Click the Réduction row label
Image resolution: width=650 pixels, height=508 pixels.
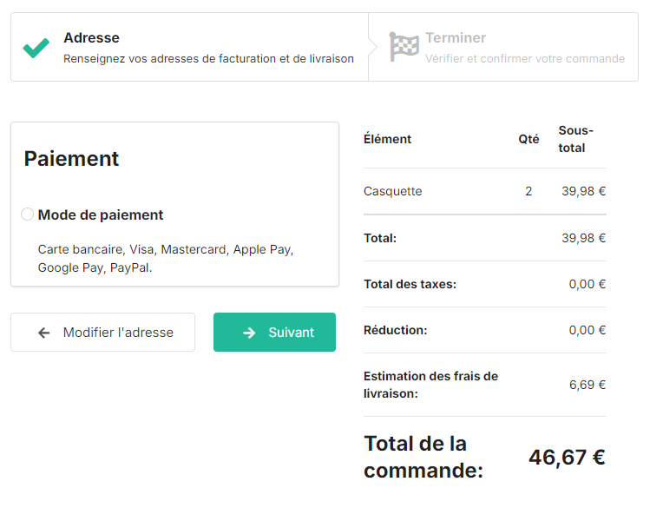point(395,330)
